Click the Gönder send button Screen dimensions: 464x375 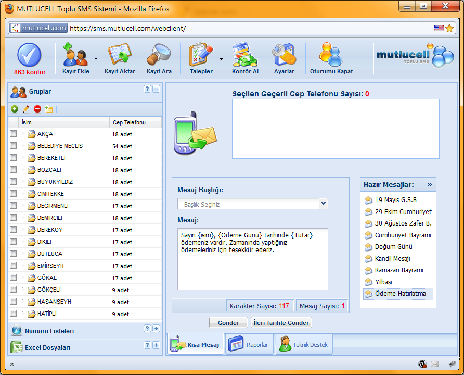[x=228, y=322]
